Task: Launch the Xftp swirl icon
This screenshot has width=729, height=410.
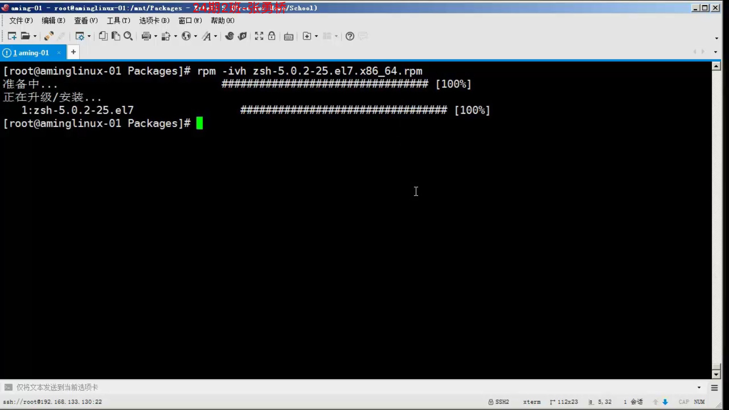Action: pyautogui.click(x=229, y=36)
